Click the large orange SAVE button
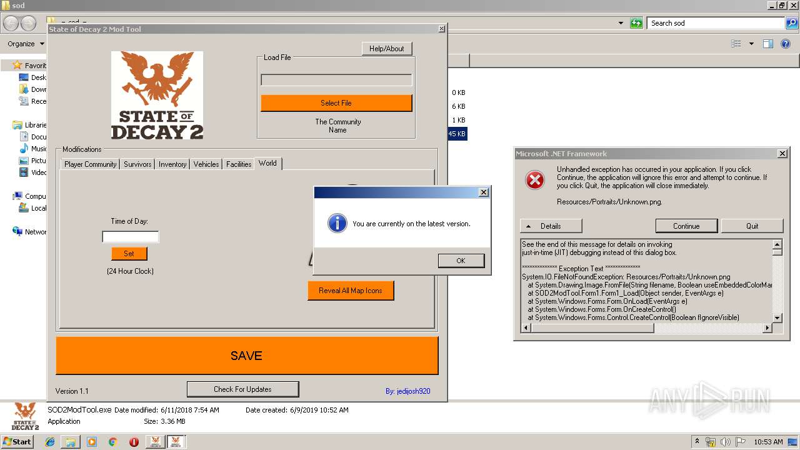The height and width of the screenshot is (450, 800). click(x=247, y=356)
